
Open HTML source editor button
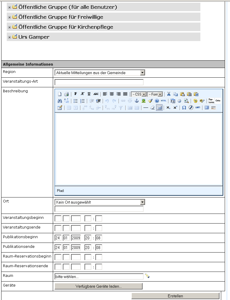pos(163,101)
